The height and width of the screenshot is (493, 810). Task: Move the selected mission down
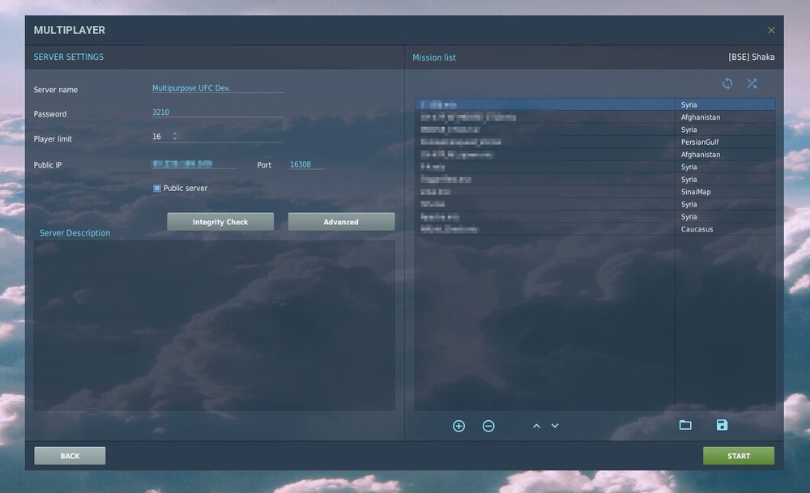pyautogui.click(x=555, y=425)
